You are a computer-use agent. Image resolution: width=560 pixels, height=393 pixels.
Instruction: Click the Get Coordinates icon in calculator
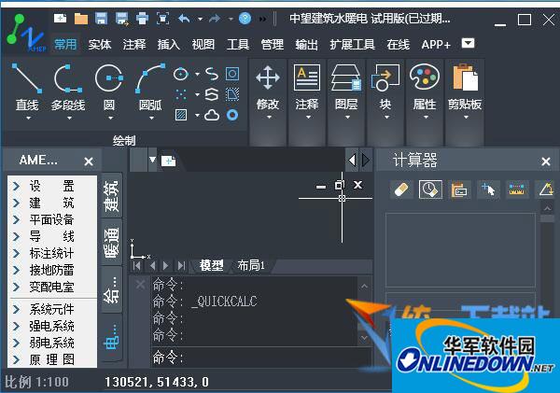point(488,189)
